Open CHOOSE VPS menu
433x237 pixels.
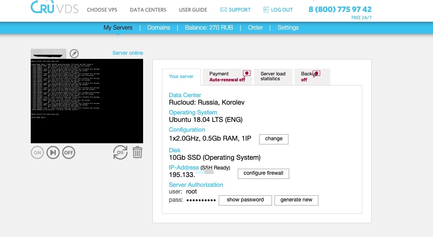point(102,10)
